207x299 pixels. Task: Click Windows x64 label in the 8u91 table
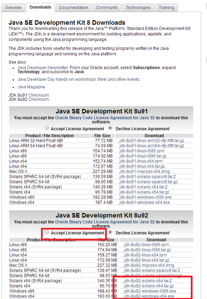pos(22,202)
